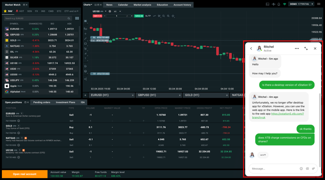Switch Market Watch to grid view
325x180 pixels.
point(77,18)
